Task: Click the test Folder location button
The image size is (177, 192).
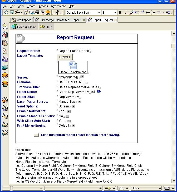Action: tap(36, 135)
